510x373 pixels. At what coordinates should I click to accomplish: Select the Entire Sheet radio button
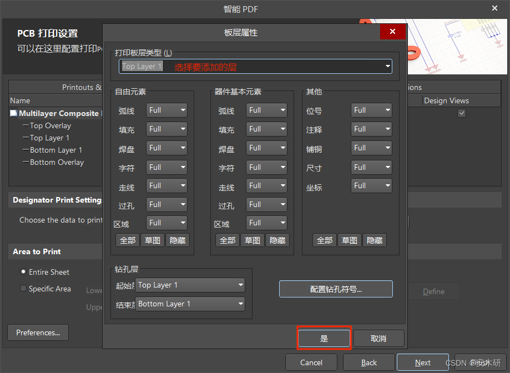point(23,271)
